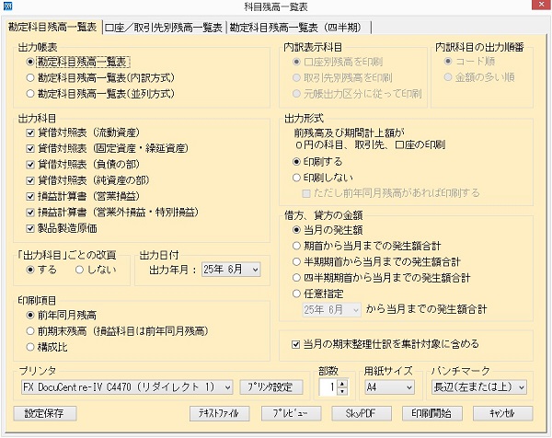Toggle 貸借対照表（純資産の部） checkbox
This screenshot has width=552, height=438.
click(x=30, y=180)
